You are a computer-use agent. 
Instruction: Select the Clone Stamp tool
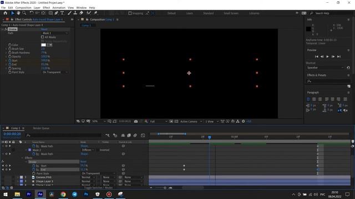75,13
